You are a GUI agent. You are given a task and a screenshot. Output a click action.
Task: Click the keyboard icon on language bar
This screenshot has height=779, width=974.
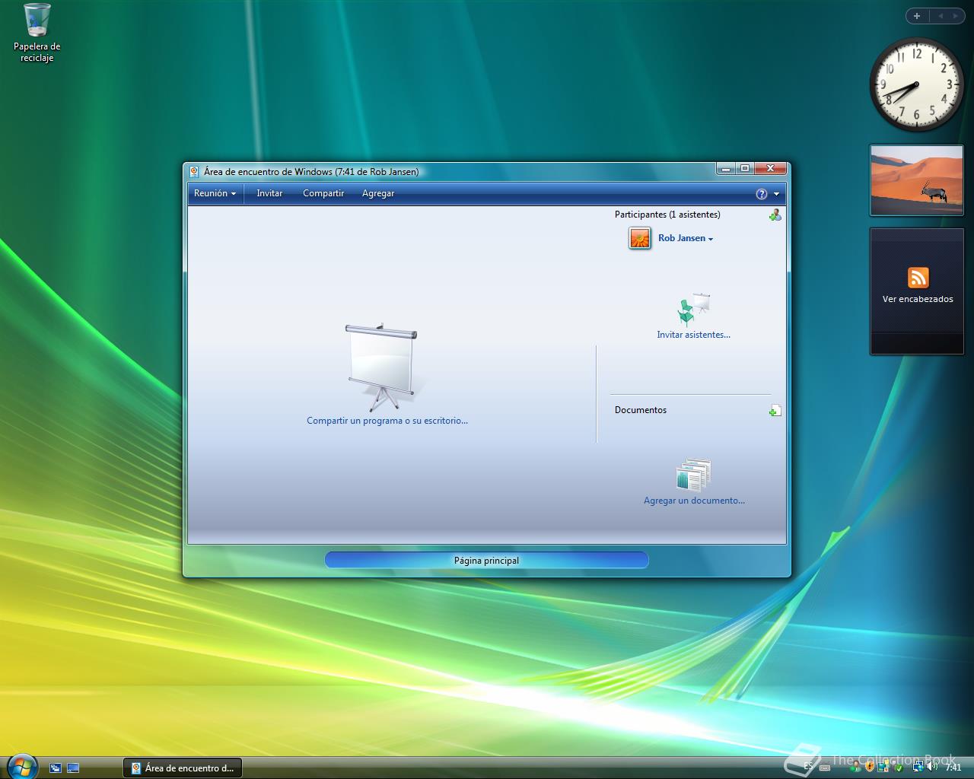(825, 768)
